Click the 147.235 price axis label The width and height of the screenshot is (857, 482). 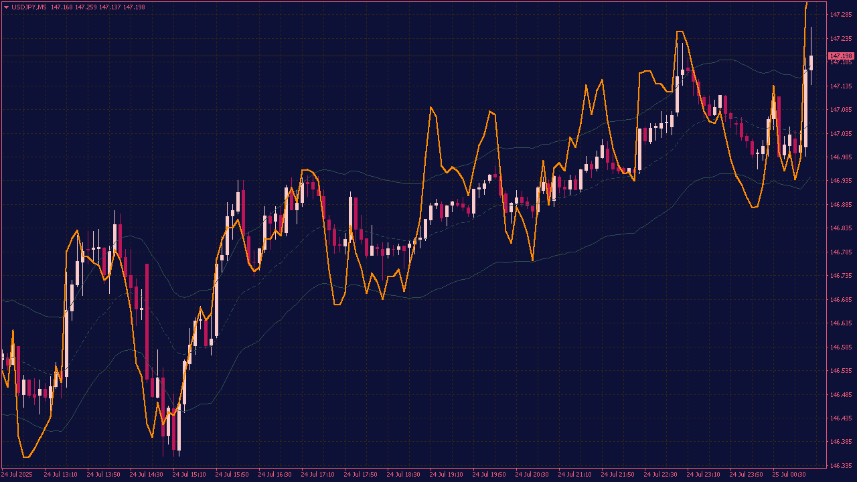pyautogui.click(x=840, y=39)
